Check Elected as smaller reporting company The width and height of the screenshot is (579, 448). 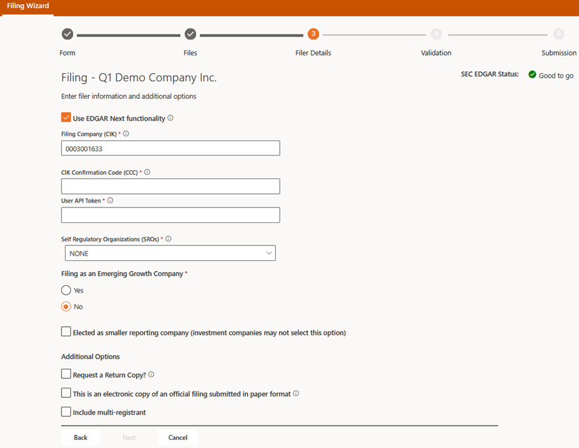[x=66, y=331]
